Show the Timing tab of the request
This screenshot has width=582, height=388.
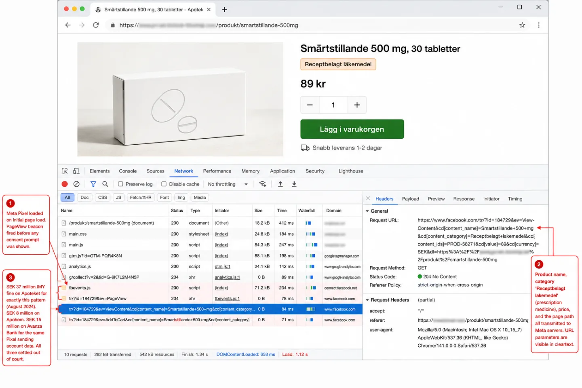coord(515,199)
